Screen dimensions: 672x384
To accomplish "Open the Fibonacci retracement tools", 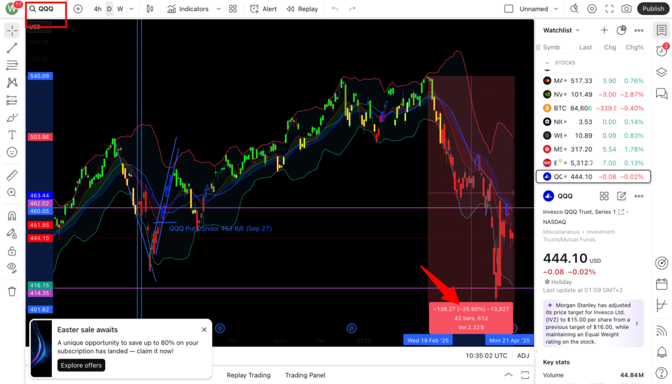I will click(12, 65).
